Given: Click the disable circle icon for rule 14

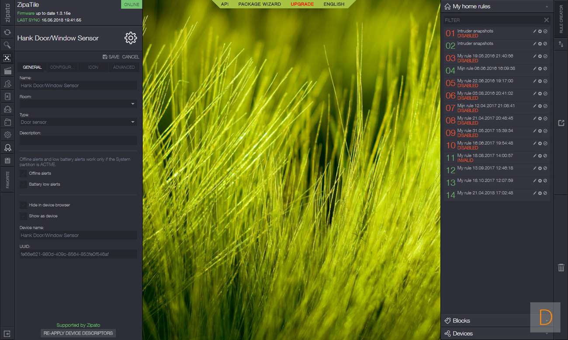Looking at the screenshot, I should click(x=545, y=193).
